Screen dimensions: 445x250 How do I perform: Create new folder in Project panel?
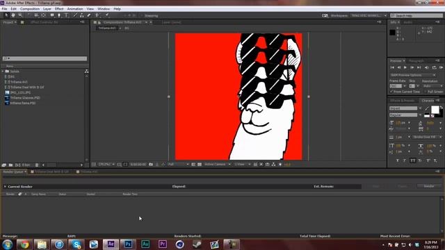click(x=11, y=165)
